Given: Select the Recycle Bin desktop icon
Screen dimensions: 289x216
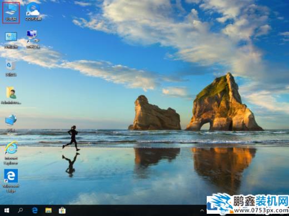Looking at the screenshot, I should click(x=11, y=68).
